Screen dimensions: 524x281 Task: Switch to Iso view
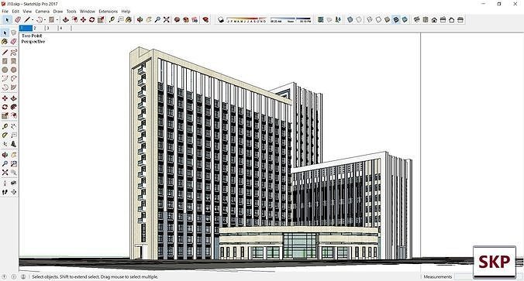[416, 19]
